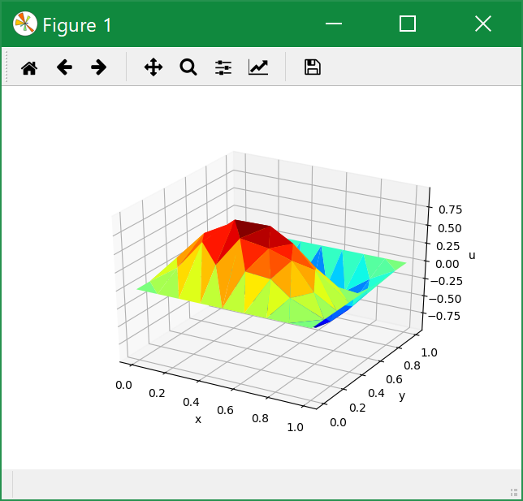This screenshot has height=501, width=523.
Task: Click the Figure 1 title text
Action: point(77,25)
